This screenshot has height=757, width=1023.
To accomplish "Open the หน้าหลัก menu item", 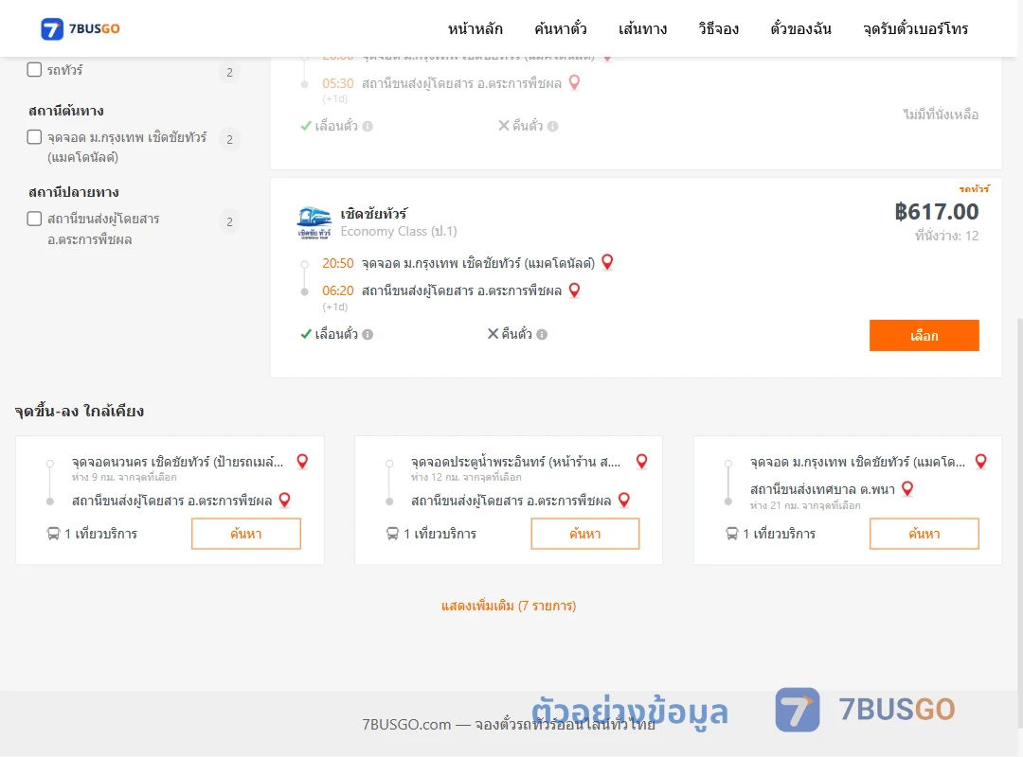I will coord(475,28).
